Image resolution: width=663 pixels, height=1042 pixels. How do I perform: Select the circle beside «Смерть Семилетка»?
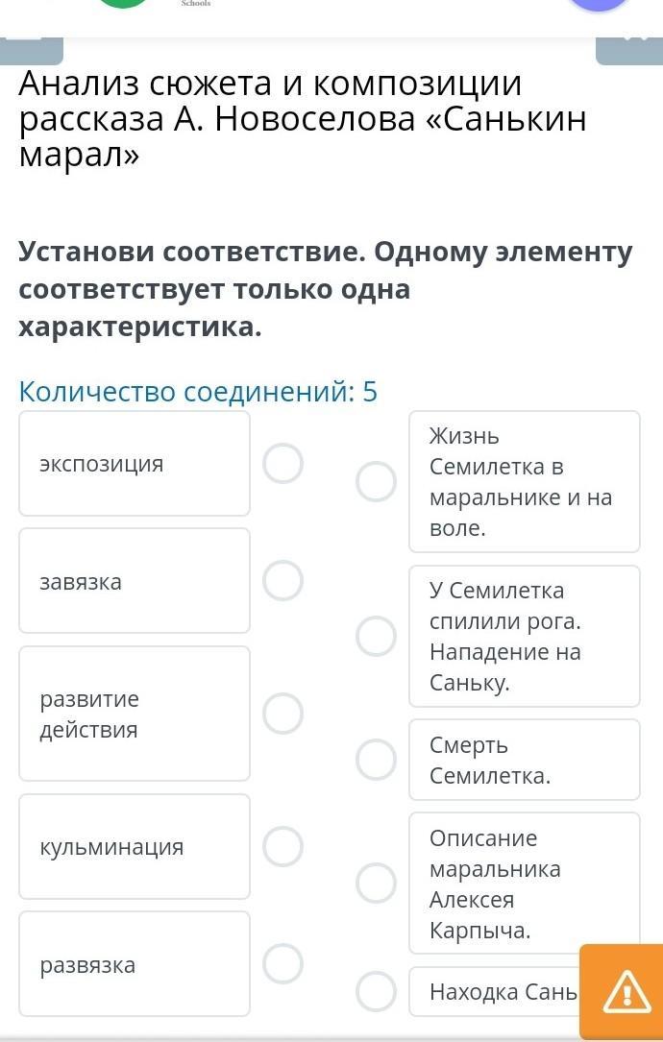coord(376,760)
